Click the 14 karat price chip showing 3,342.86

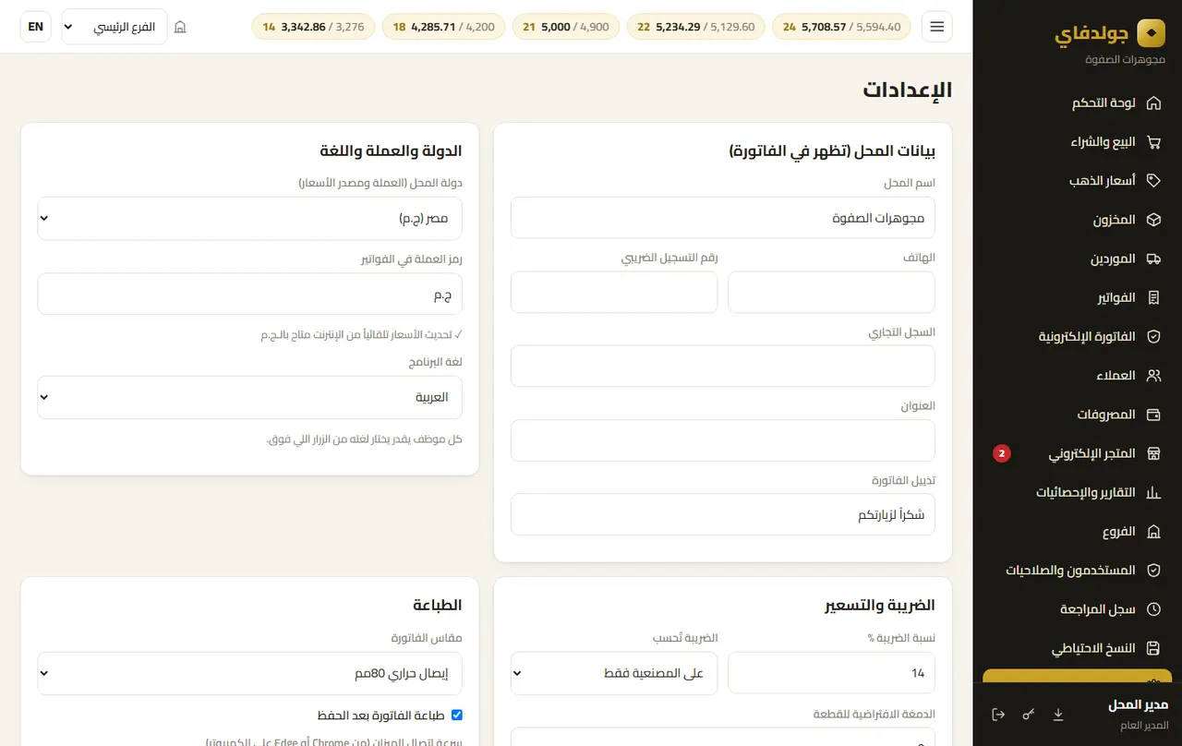tap(313, 27)
